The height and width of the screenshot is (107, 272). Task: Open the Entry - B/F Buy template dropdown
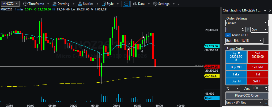tap(244, 102)
